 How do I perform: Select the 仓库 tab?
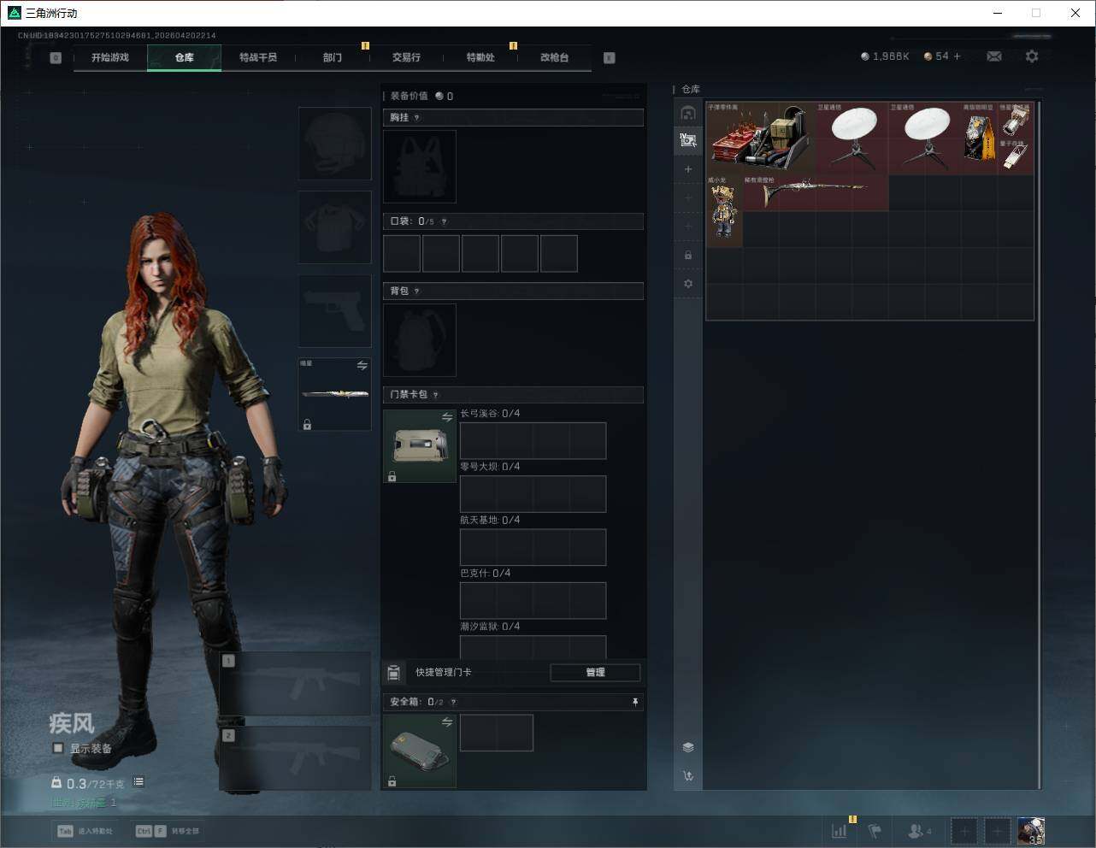(185, 57)
